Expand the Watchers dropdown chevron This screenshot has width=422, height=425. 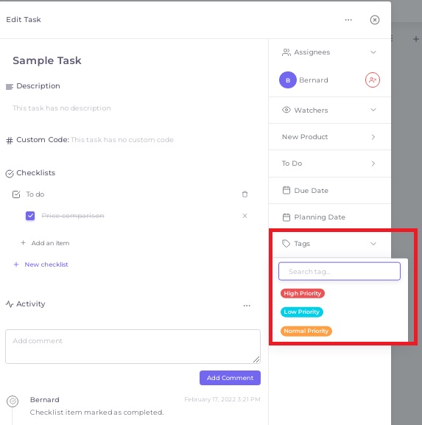[x=373, y=110]
